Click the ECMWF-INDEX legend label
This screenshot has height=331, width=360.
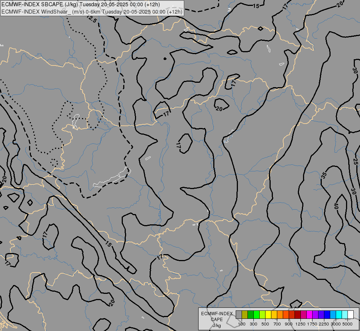tap(217, 314)
